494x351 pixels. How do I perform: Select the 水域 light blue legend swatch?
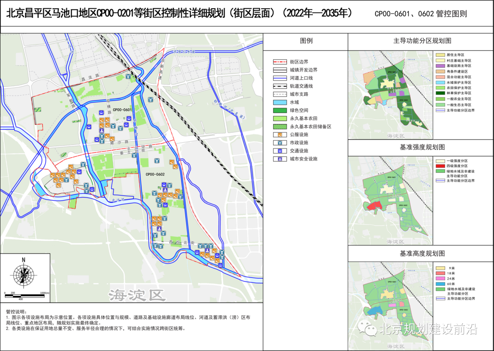coord(279,102)
